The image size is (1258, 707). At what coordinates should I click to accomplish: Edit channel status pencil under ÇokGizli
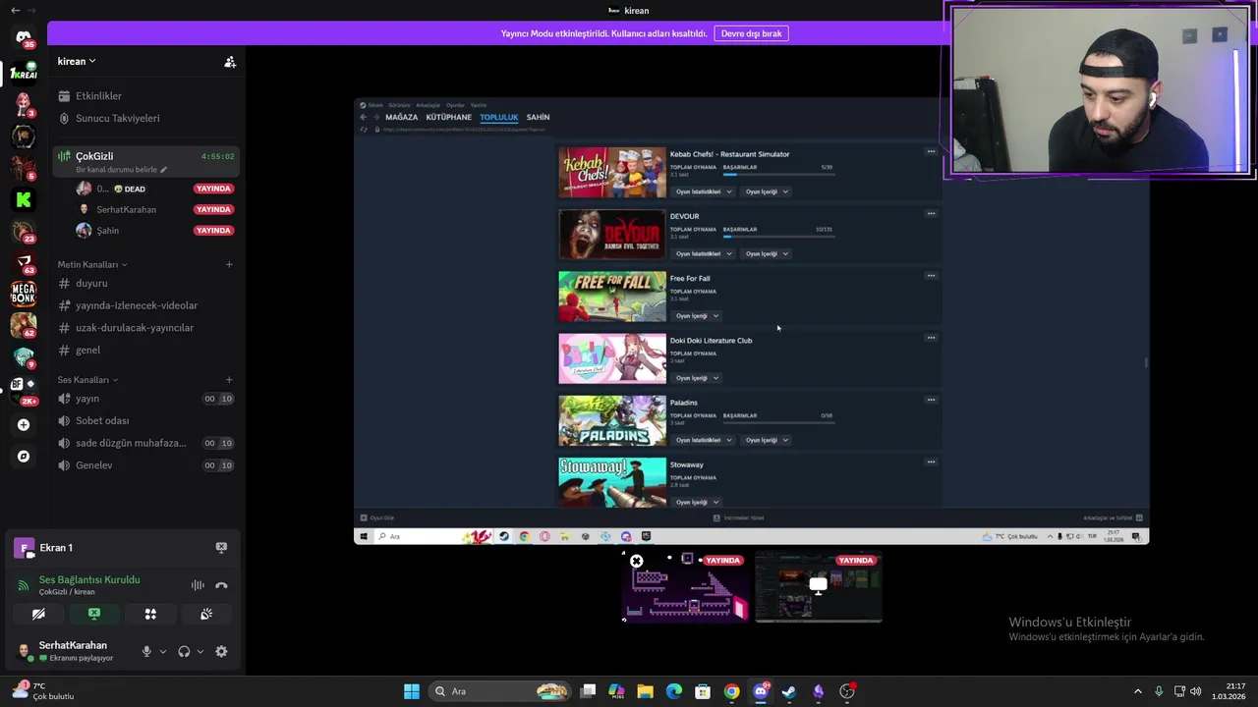163,170
